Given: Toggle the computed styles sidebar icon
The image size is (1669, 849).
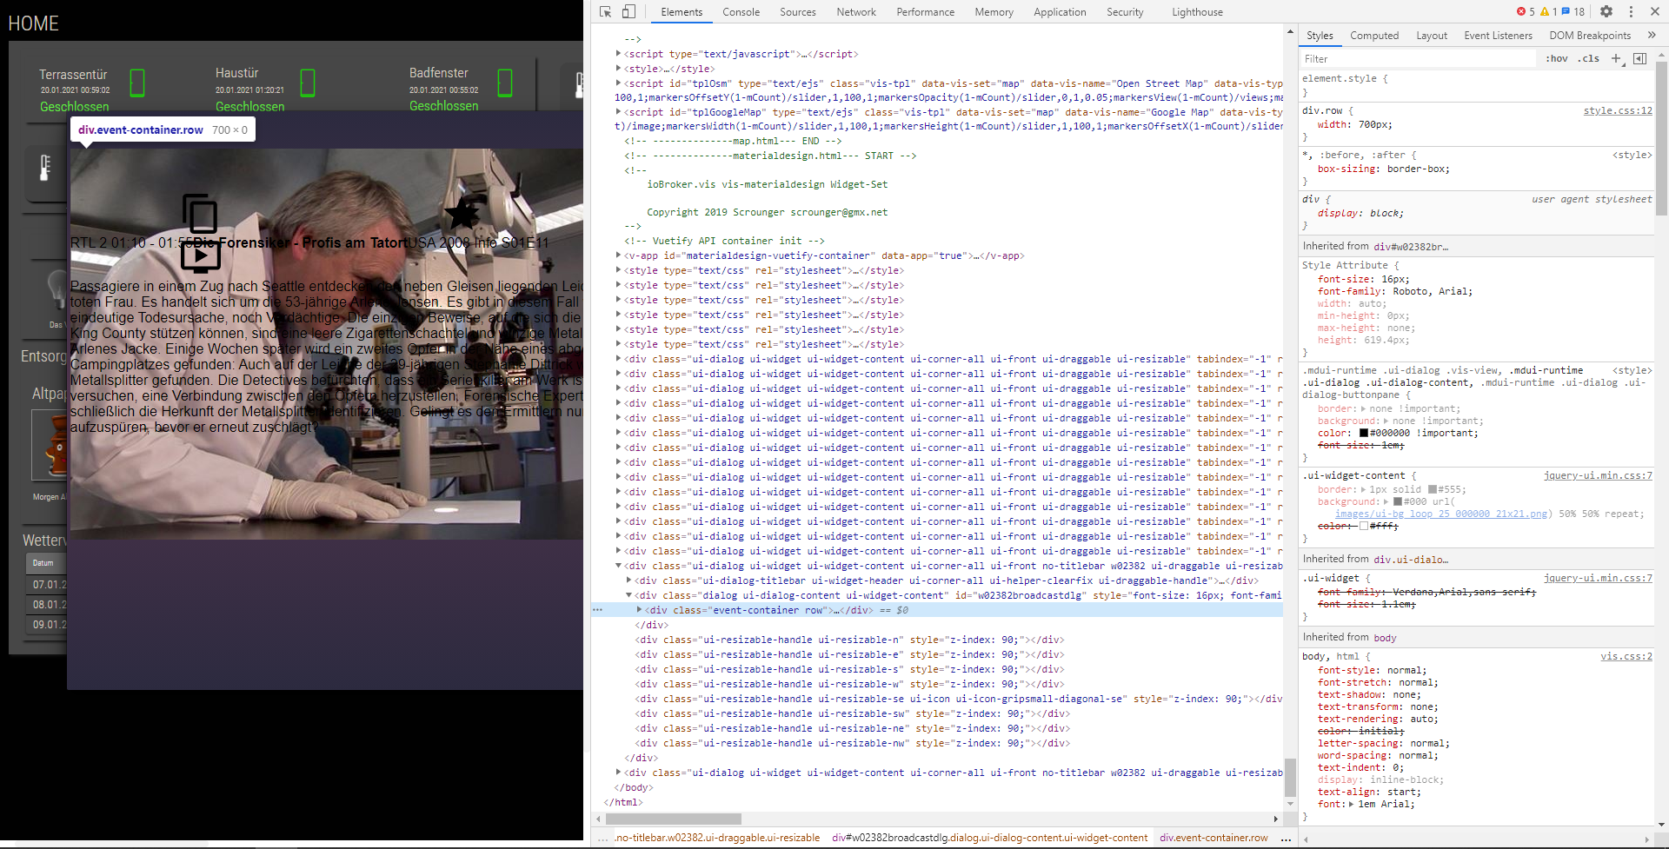Looking at the screenshot, I should 1639,58.
